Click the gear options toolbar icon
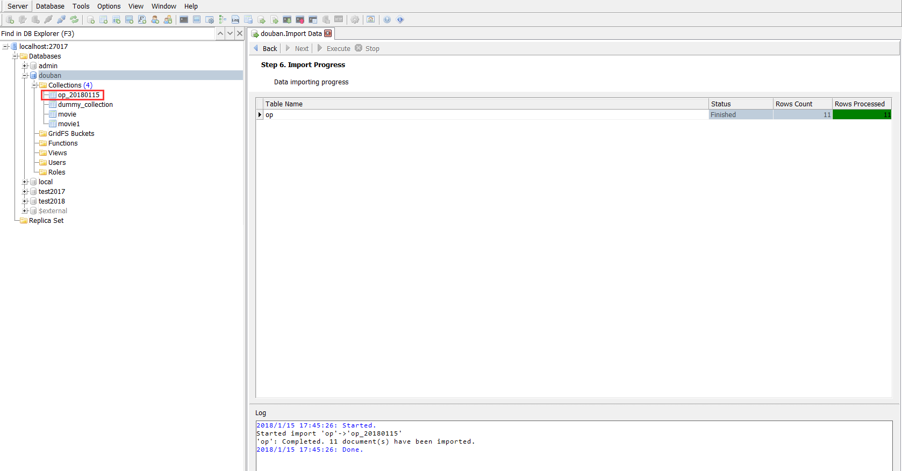The width and height of the screenshot is (902, 471). pyautogui.click(x=355, y=20)
